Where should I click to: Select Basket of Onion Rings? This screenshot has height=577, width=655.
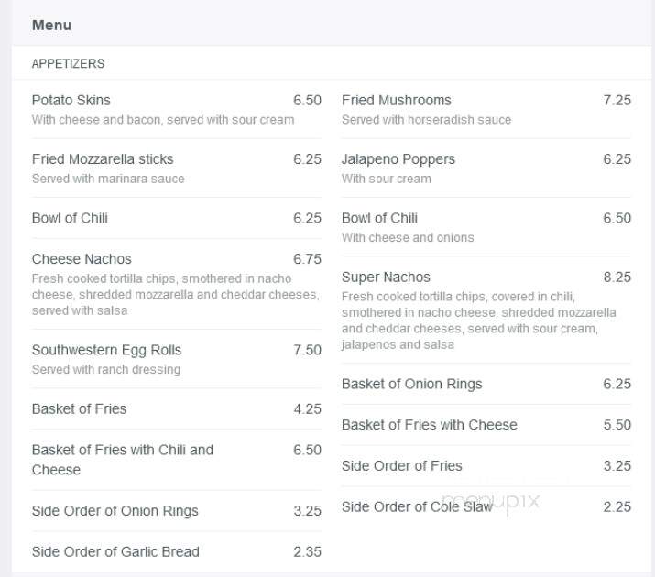tap(411, 384)
